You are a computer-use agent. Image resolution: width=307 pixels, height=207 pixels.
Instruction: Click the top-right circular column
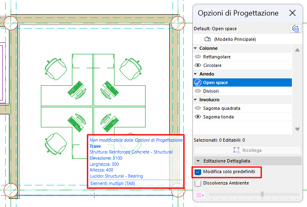coord(178,23)
